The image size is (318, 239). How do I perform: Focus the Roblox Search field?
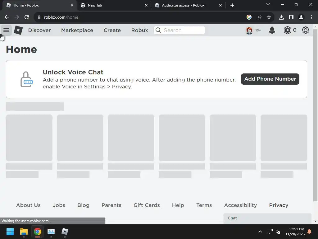pyautogui.click(x=179, y=30)
